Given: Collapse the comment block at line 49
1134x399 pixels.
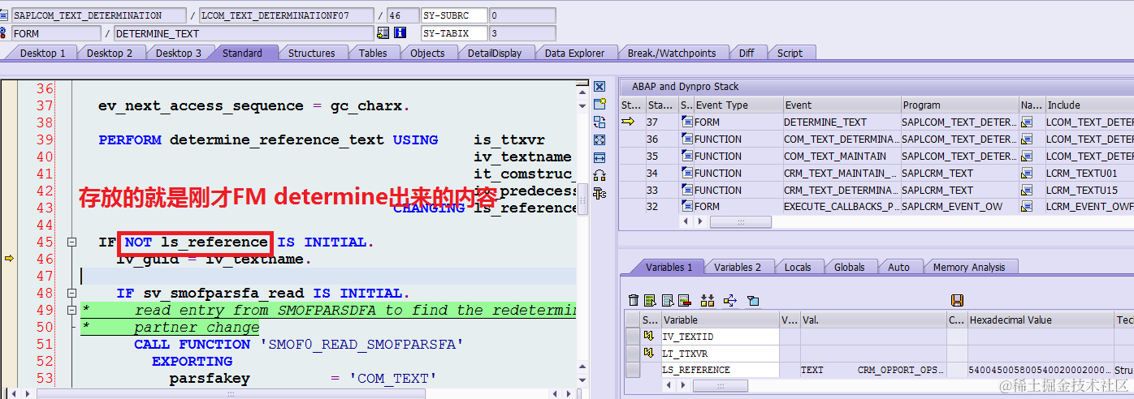Looking at the screenshot, I should (x=71, y=310).
